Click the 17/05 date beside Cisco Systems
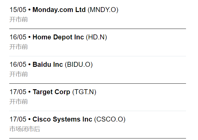 pyautogui.click(x=18, y=119)
